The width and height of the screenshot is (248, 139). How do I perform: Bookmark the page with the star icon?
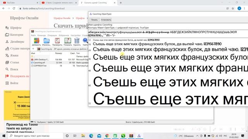(x=233, y=8)
